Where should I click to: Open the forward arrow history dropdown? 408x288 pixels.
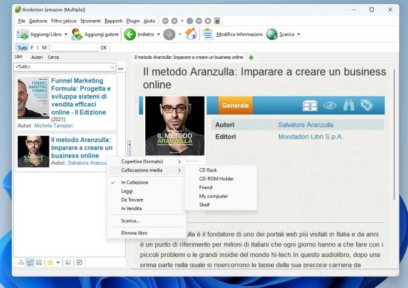coord(180,34)
